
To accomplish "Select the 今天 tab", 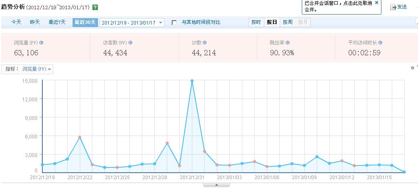I will pyautogui.click(x=16, y=22).
